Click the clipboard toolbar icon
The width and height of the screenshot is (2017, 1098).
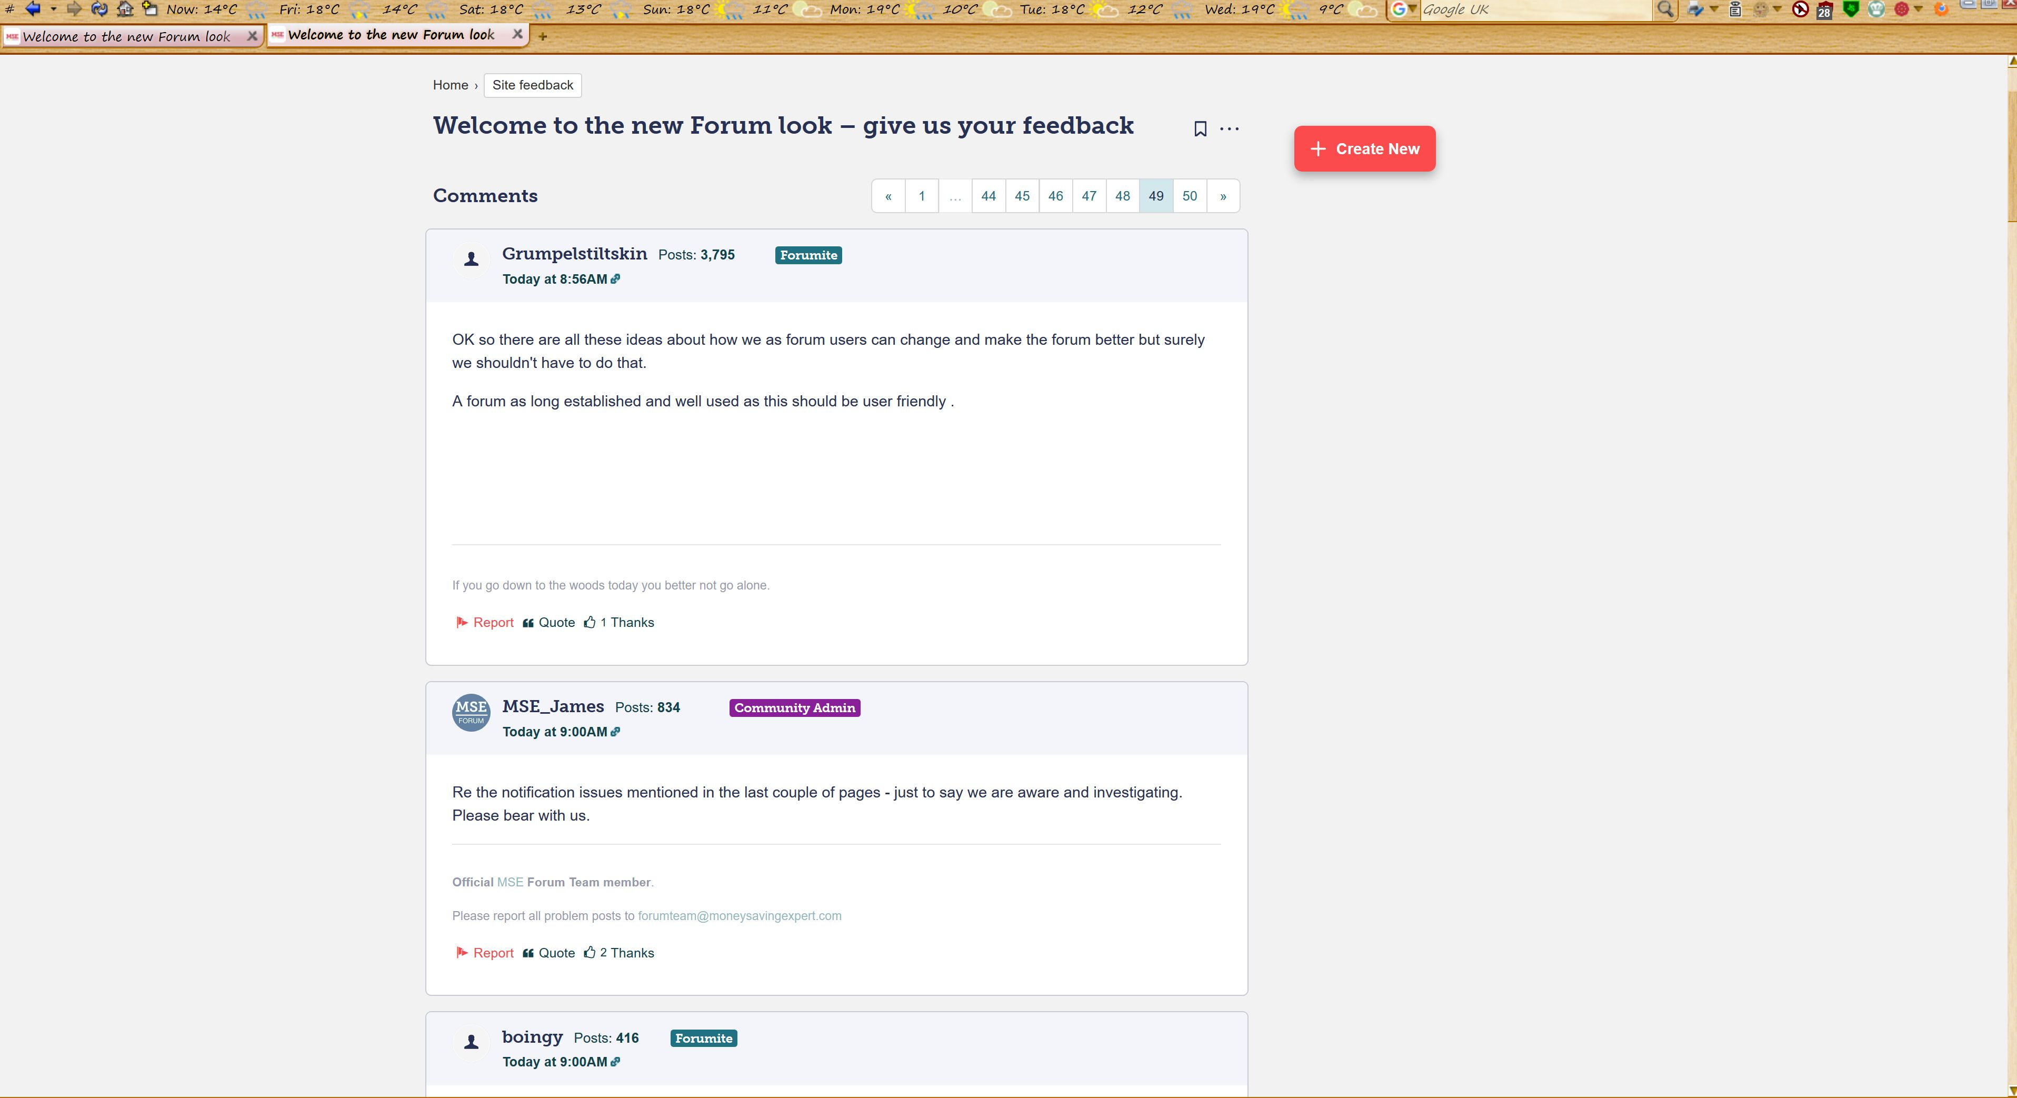point(1735,9)
